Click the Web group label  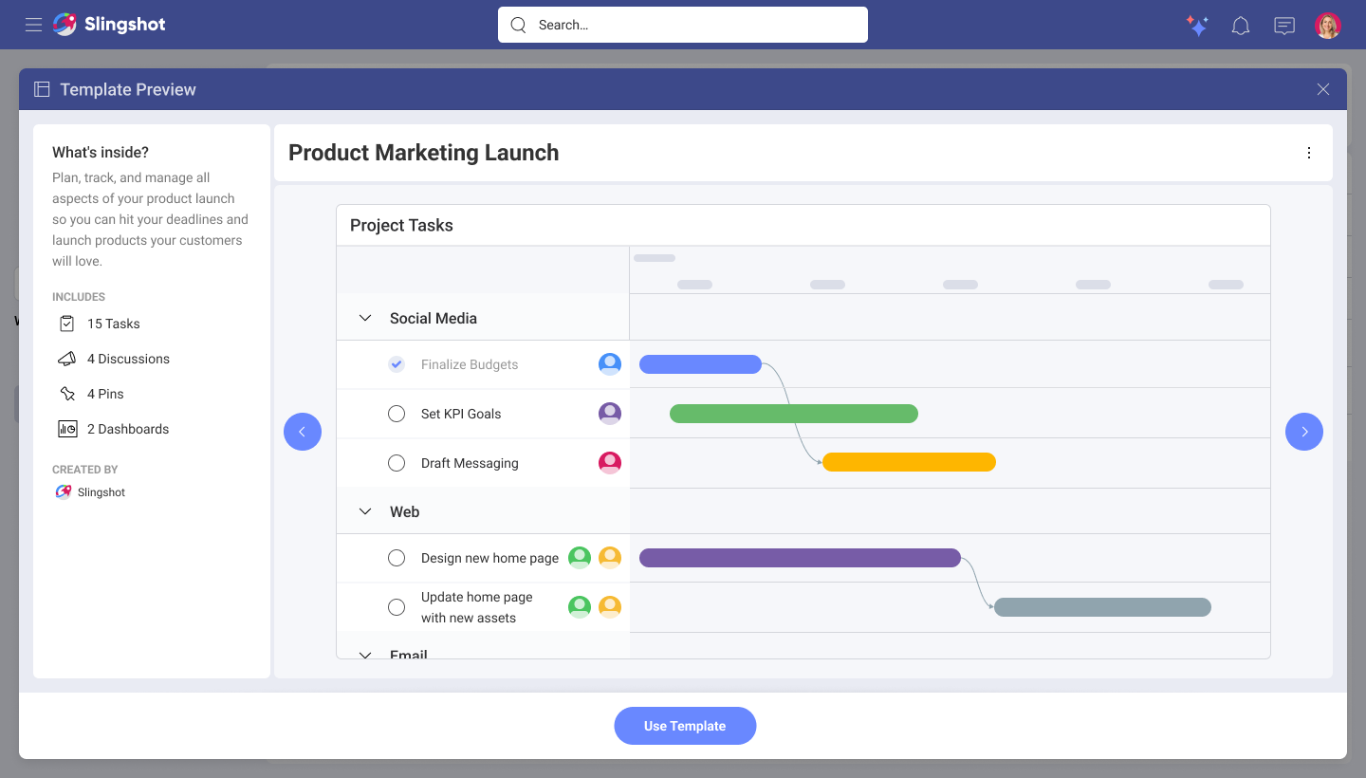point(404,511)
